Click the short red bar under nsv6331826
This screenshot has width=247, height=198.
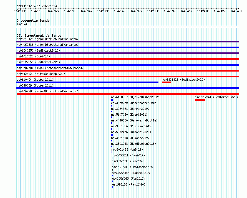click(166, 82)
